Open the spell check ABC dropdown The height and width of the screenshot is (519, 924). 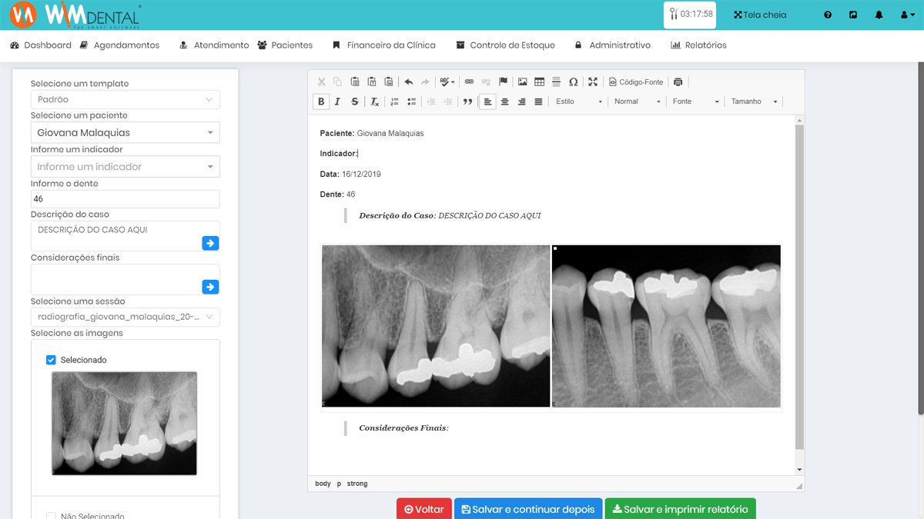[447, 82]
